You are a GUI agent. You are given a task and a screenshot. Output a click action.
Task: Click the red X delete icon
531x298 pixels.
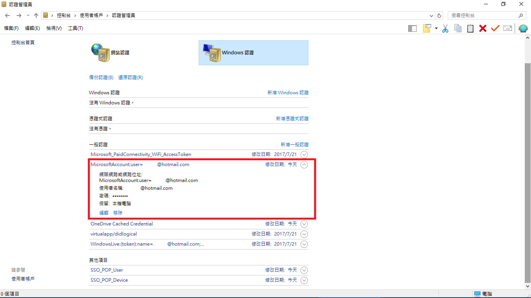pos(483,28)
